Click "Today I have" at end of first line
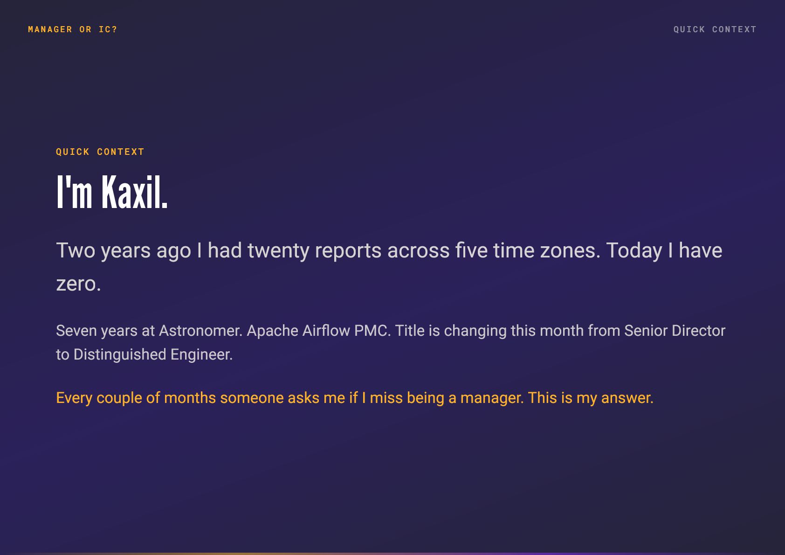785x555 pixels. click(664, 250)
